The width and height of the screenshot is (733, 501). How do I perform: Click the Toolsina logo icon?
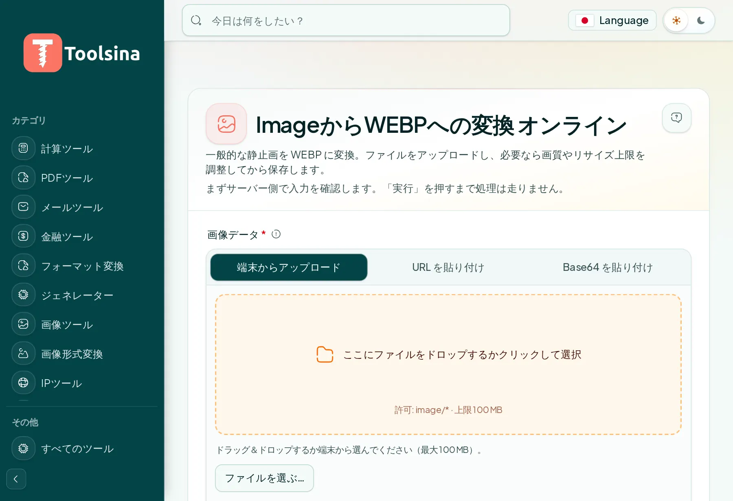[43, 53]
